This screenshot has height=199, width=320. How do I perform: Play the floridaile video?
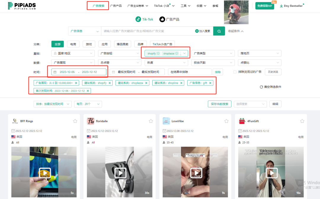point(120,173)
